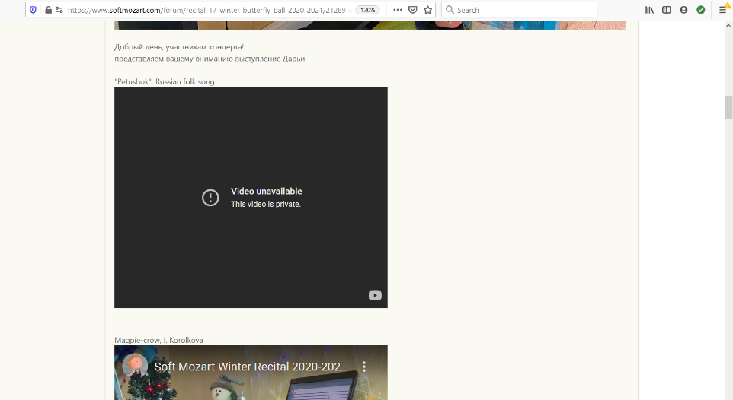Image resolution: width=733 pixels, height=400 pixels.
Task: Reset the 120% zoom level badge
Action: tap(367, 10)
